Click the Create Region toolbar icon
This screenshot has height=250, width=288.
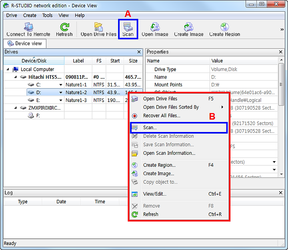click(x=224, y=29)
